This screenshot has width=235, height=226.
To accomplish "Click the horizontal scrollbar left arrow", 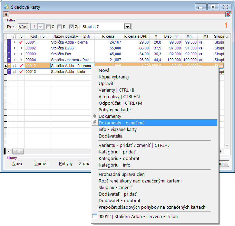I will [x=9, y=151].
